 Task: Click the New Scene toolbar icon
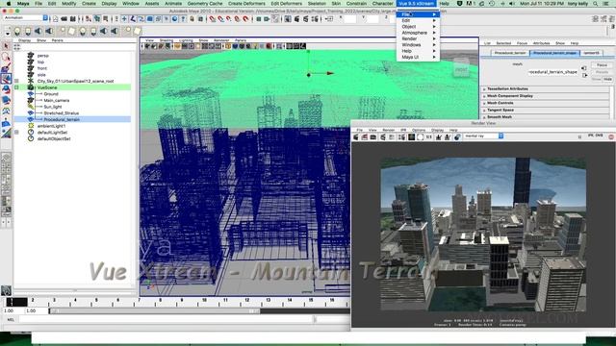pos(56,18)
